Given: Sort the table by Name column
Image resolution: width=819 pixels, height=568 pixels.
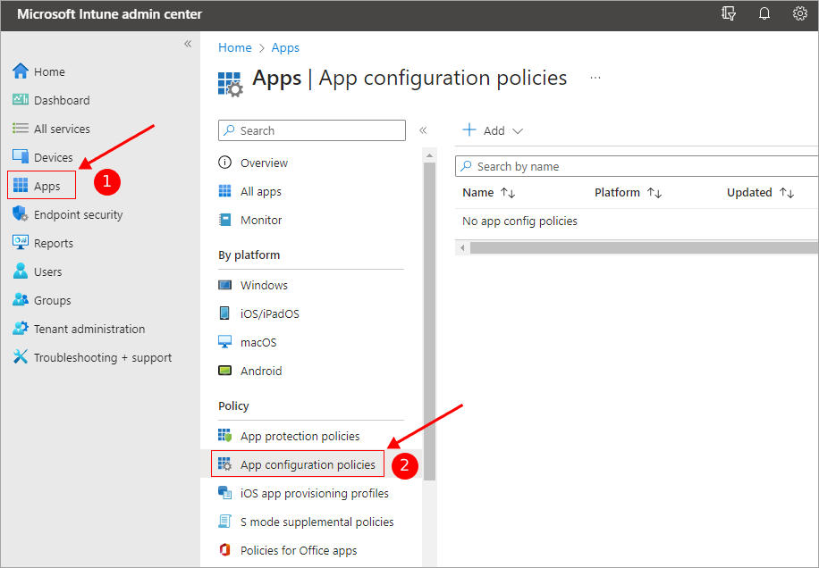Looking at the screenshot, I should [x=489, y=193].
